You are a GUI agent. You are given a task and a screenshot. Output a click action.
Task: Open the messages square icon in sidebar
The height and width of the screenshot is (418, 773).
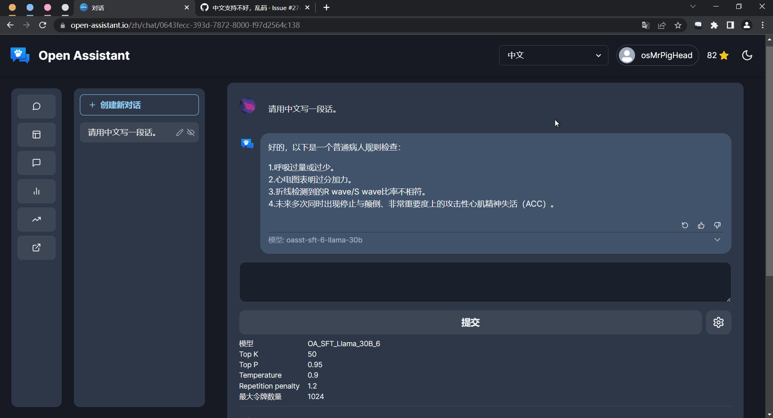36,163
